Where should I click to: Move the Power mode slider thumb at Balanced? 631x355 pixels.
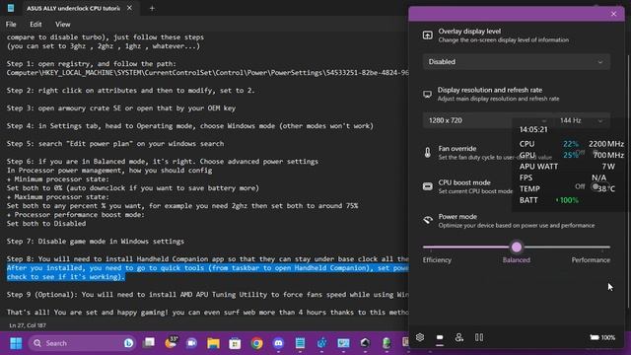517,248
